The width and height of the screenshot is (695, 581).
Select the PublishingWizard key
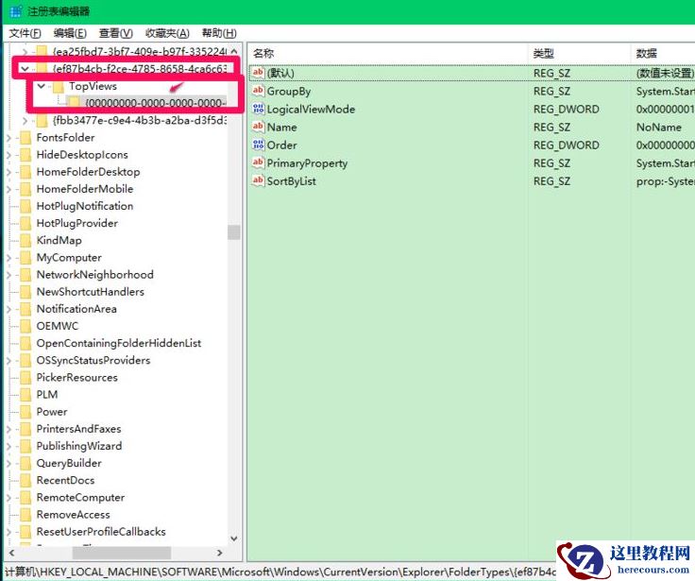pos(79,446)
